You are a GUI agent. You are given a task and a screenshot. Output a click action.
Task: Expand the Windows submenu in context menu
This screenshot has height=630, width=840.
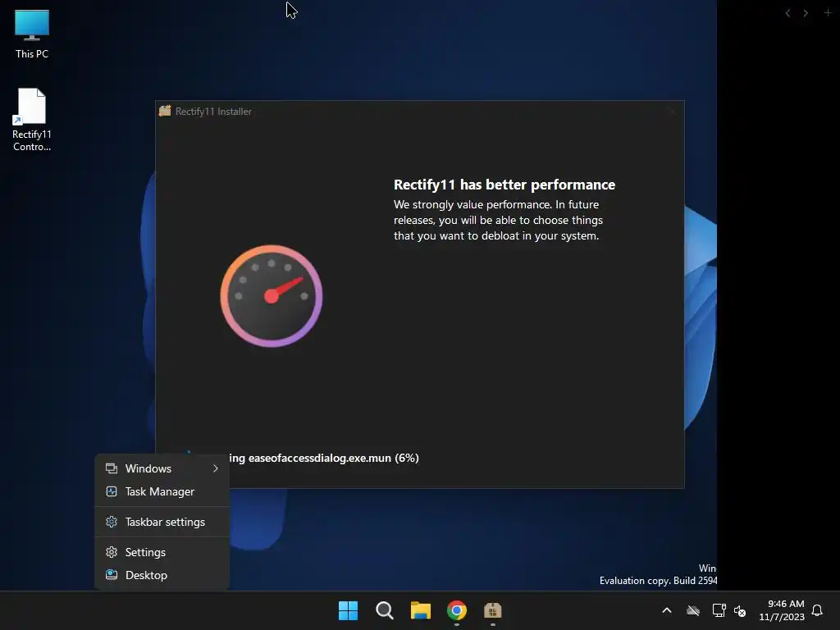click(x=162, y=468)
